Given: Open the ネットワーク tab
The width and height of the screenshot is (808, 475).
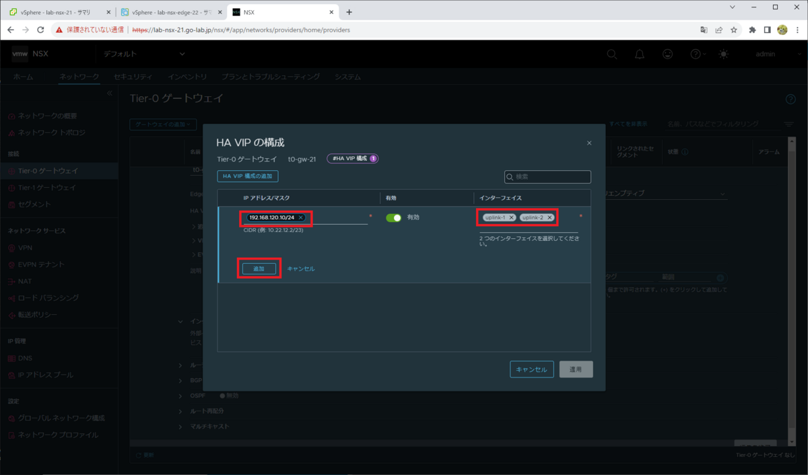Looking at the screenshot, I should [79, 77].
